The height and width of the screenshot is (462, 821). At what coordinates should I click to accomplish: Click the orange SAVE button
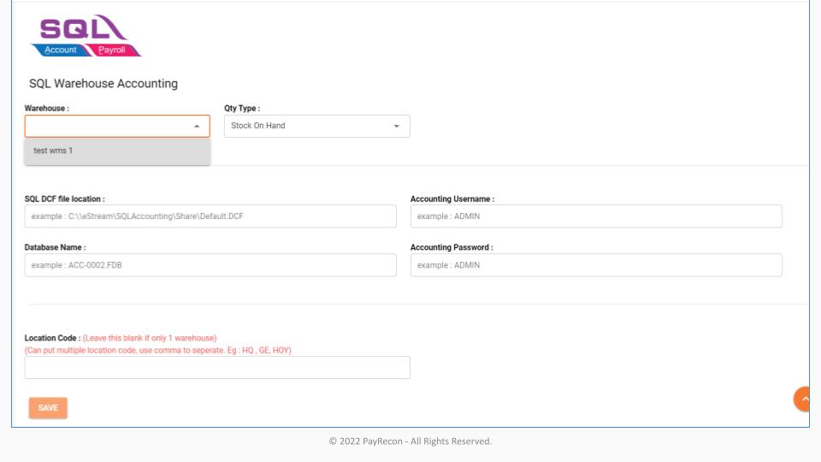[48, 407]
